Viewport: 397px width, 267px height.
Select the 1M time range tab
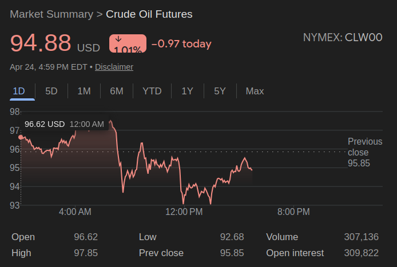[x=84, y=91]
